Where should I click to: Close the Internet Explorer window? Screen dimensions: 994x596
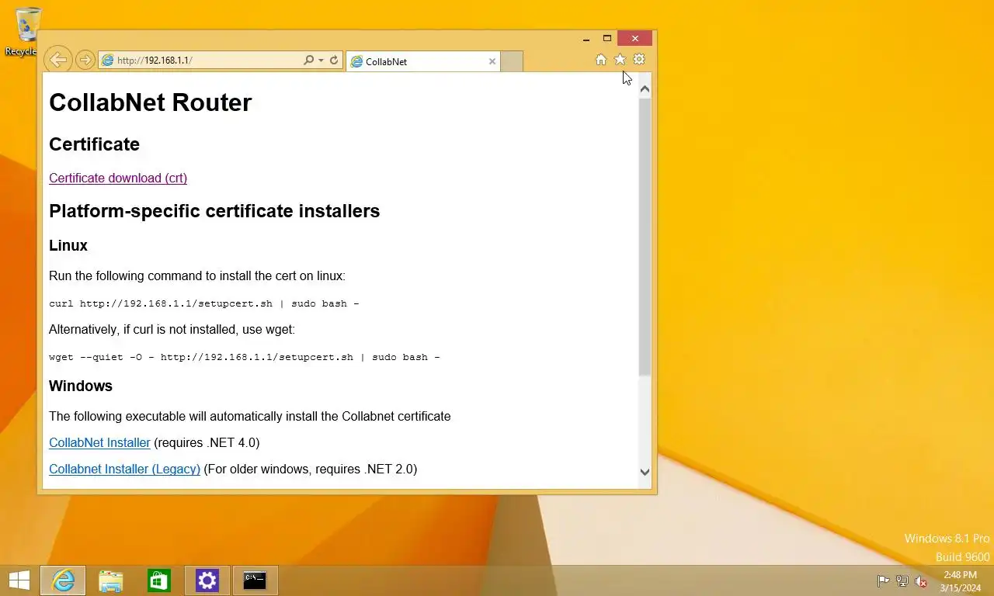[635, 39]
